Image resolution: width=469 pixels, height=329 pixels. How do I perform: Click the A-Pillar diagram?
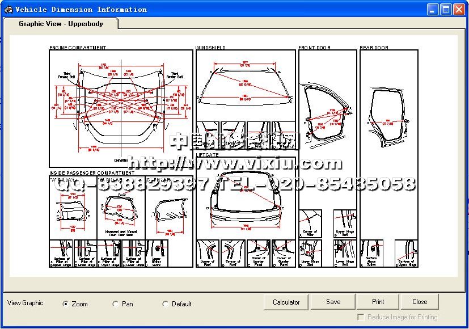[73, 209]
